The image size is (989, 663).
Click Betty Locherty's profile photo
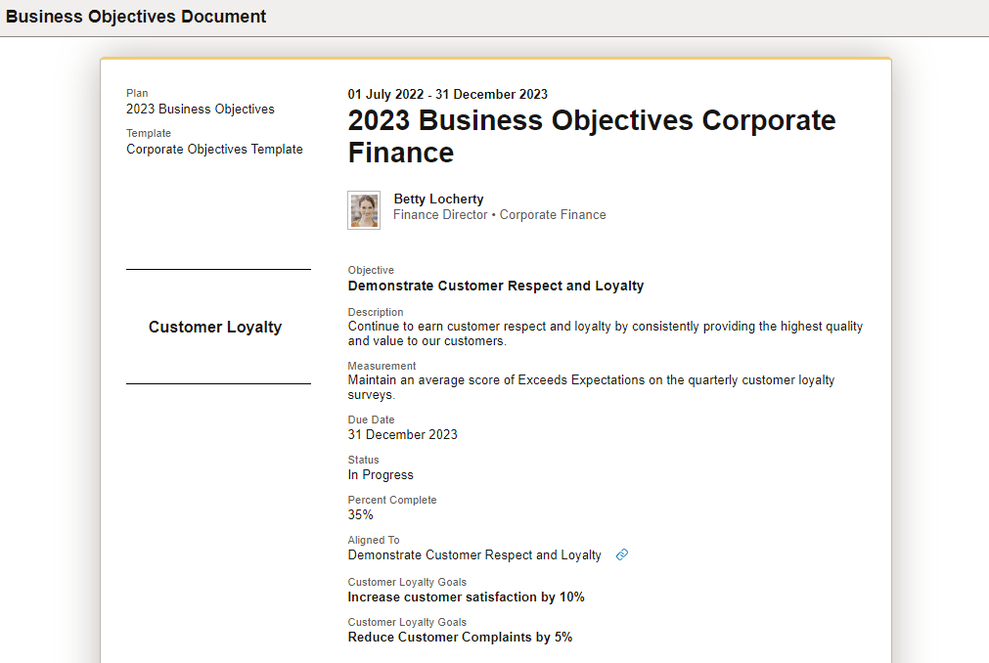coord(363,209)
